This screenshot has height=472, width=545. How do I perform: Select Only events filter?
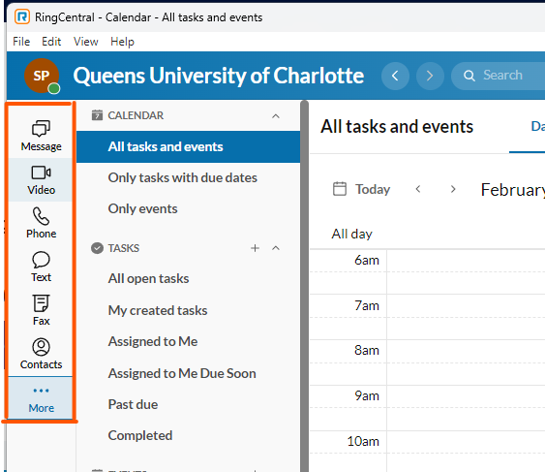point(188,208)
